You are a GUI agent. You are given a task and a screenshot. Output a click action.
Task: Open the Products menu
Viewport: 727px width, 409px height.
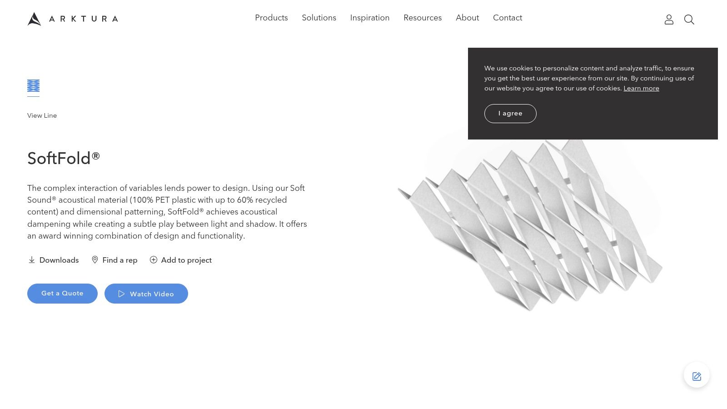[271, 18]
